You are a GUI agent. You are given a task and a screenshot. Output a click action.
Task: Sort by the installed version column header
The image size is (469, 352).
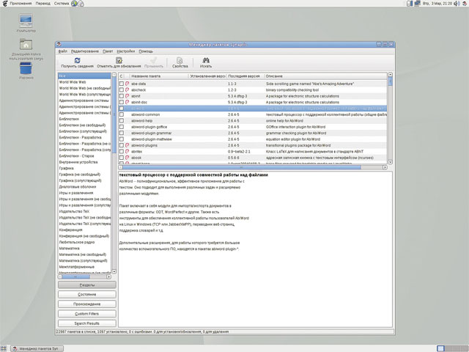[x=207, y=76]
